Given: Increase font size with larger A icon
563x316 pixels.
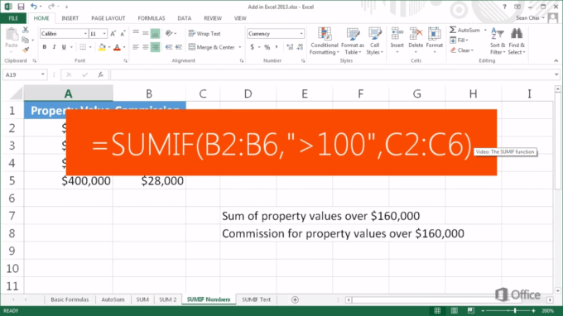Looking at the screenshot, I should (x=113, y=33).
